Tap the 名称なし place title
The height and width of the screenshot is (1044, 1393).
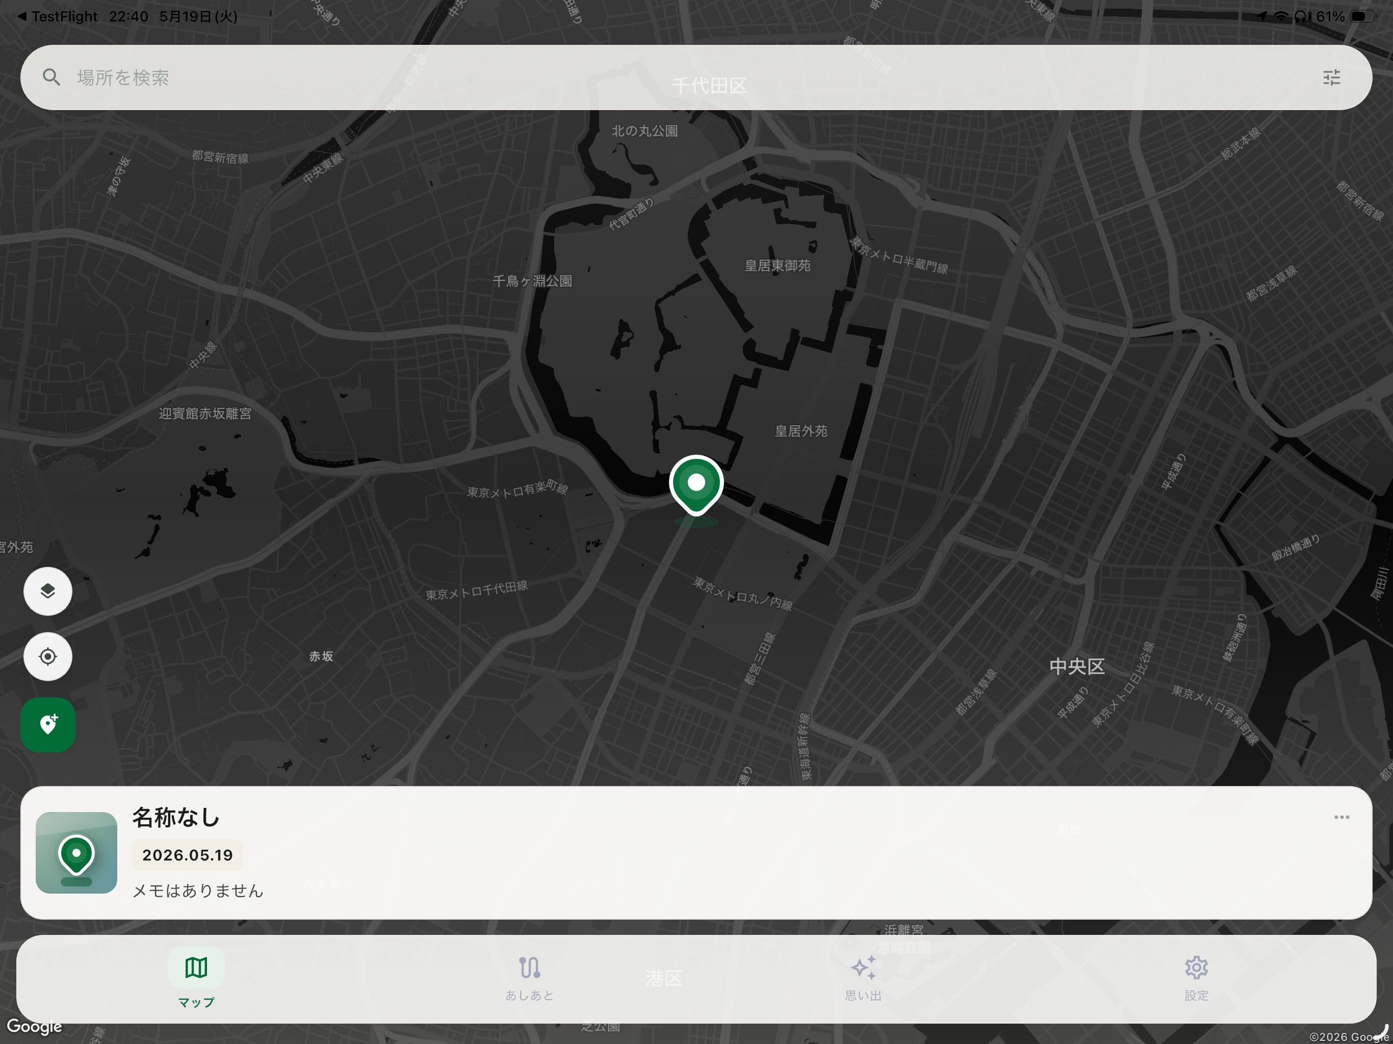(176, 817)
